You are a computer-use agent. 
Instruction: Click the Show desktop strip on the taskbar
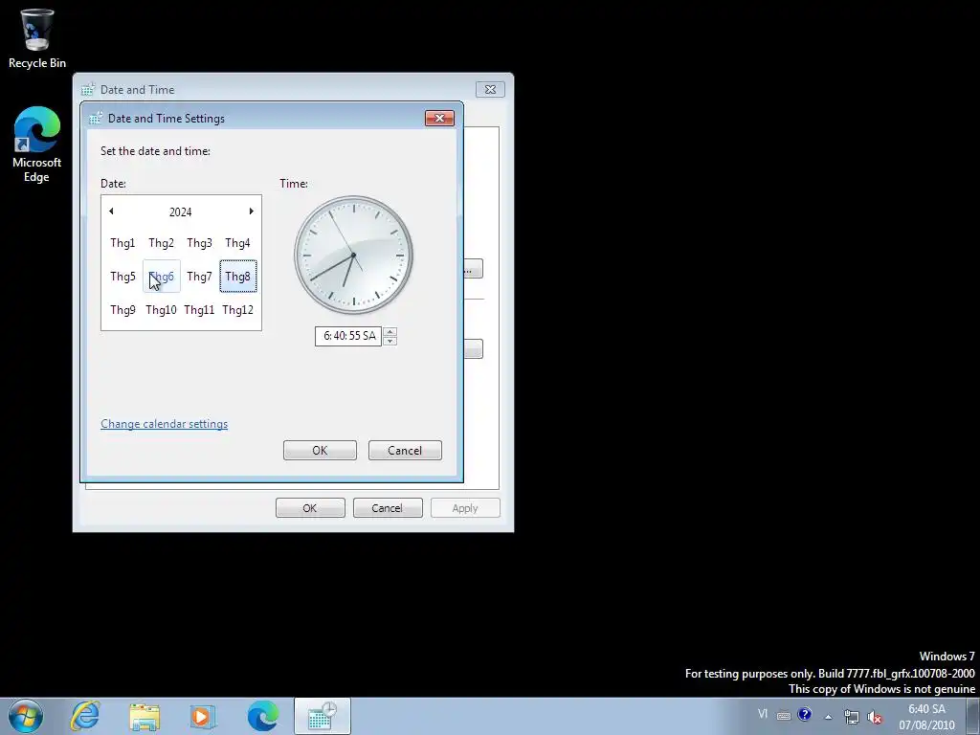pos(974,716)
